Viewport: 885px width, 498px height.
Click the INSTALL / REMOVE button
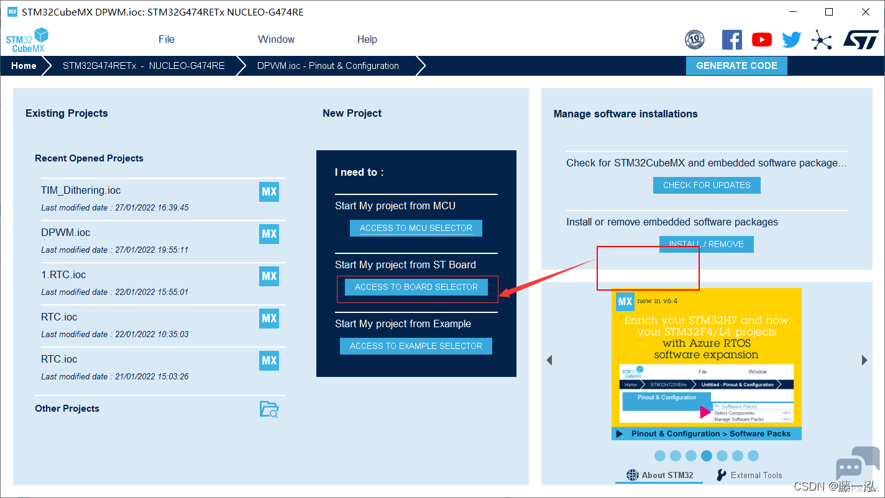(x=706, y=244)
